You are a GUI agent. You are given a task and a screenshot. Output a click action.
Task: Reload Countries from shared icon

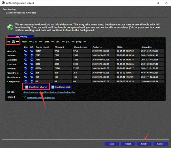click(x=26, y=73)
